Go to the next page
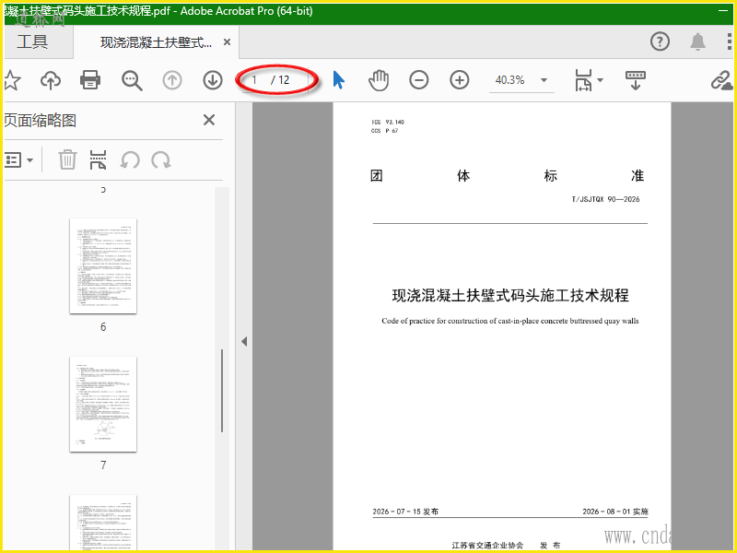The image size is (737, 553). pyautogui.click(x=213, y=80)
